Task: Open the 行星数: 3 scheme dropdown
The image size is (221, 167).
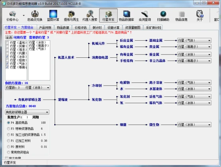Action: (28, 88)
